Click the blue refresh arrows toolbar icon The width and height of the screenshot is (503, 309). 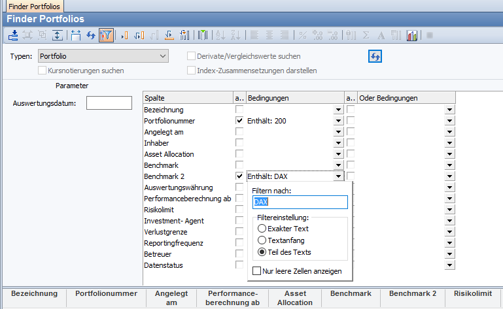(91, 35)
